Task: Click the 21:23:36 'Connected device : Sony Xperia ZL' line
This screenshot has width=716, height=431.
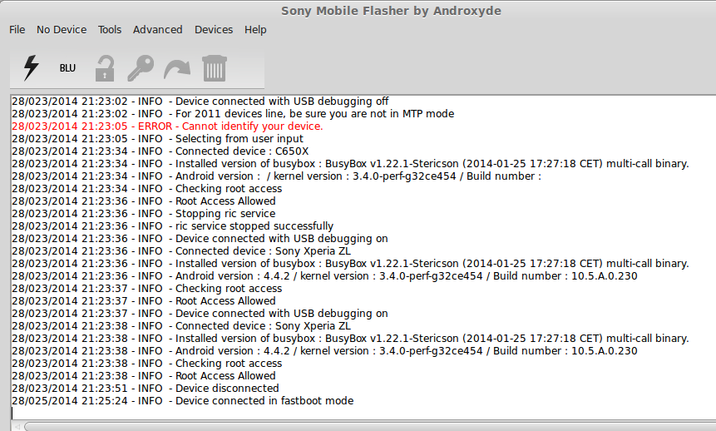Action: pyautogui.click(x=181, y=251)
